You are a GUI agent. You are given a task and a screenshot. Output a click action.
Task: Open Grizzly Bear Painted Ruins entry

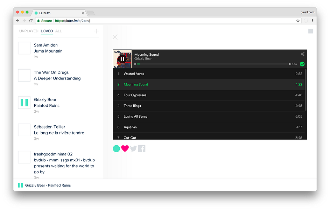pos(47,103)
